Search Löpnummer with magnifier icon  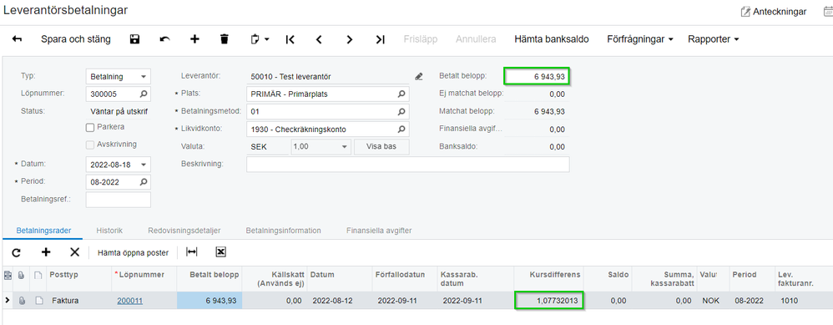coord(144,94)
